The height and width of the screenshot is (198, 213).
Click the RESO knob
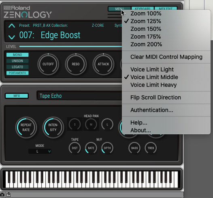(x=76, y=64)
